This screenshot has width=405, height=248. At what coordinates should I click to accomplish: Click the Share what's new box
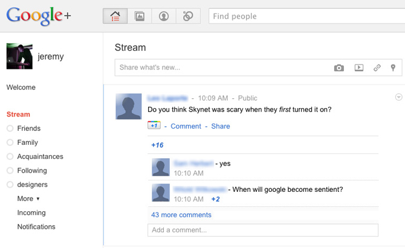(258, 68)
